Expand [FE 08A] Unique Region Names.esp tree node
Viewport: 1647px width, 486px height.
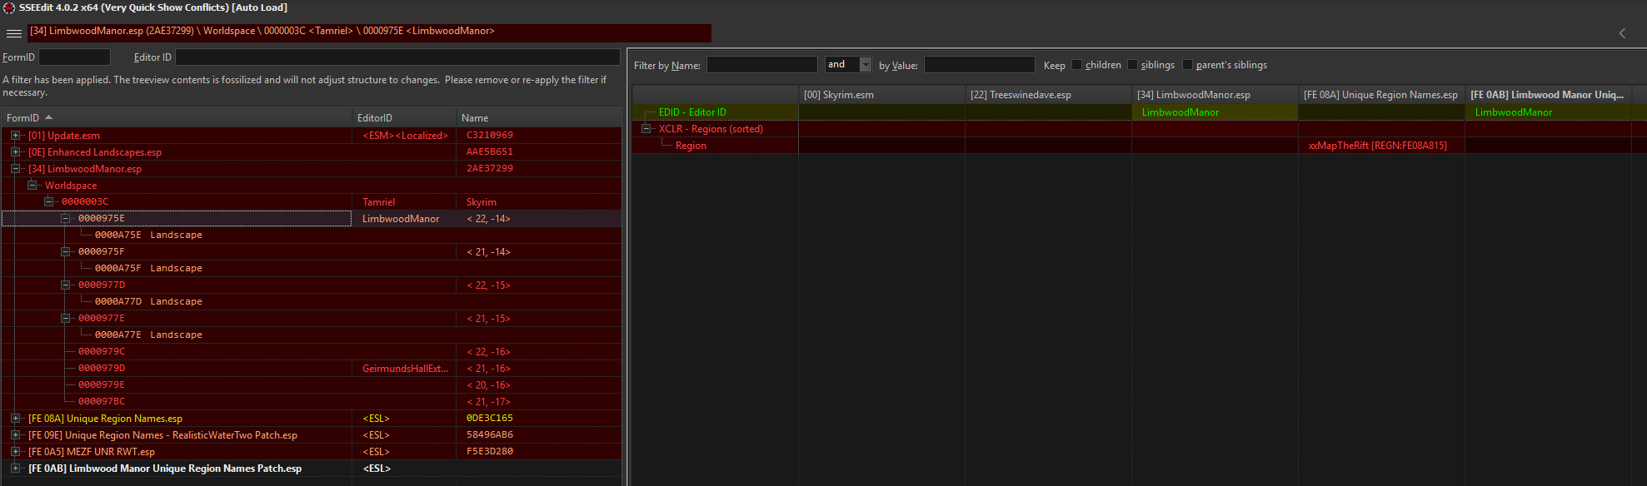click(x=15, y=419)
